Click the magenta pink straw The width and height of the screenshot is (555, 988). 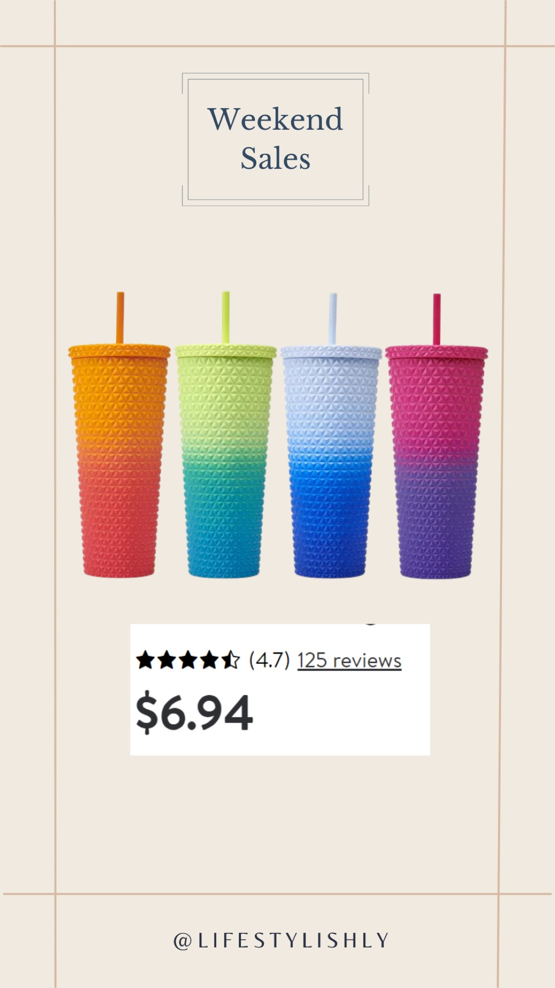click(436, 319)
